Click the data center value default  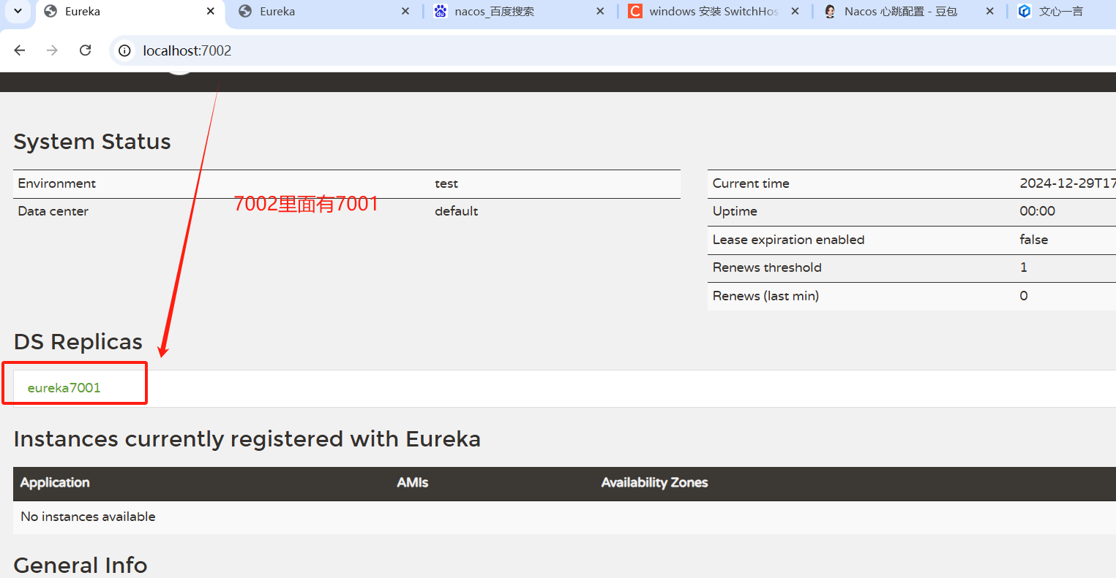(x=457, y=211)
